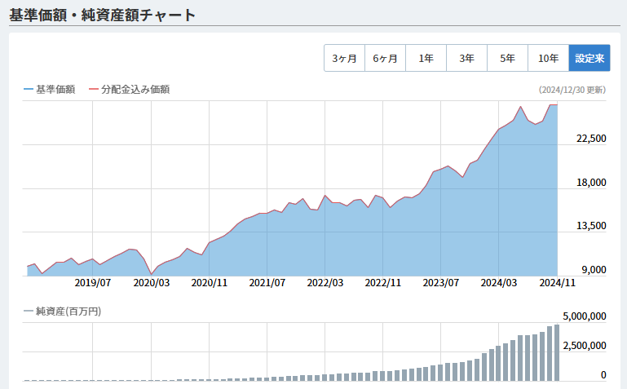Click the 13,500 y-axis value
This screenshot has width=627, height=389.
591,226
